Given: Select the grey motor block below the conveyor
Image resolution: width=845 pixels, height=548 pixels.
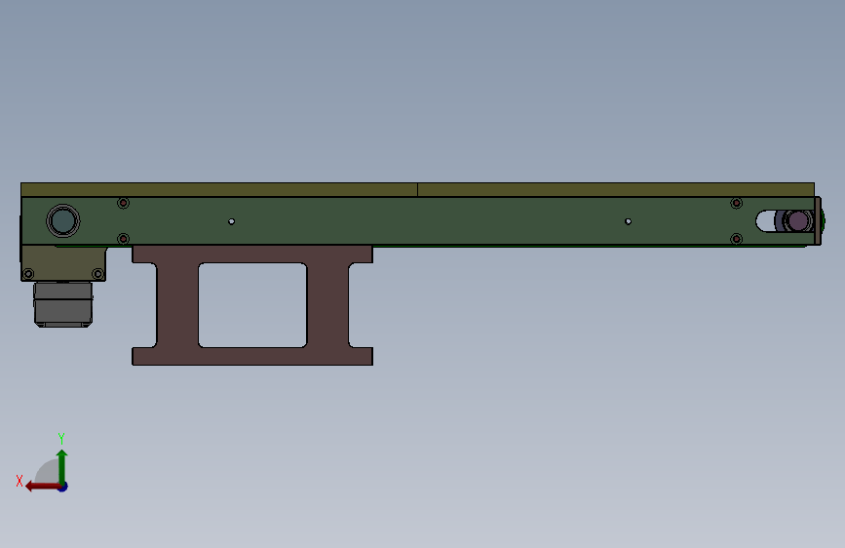Looking at the screenshot, I should (x=63, y=304).
